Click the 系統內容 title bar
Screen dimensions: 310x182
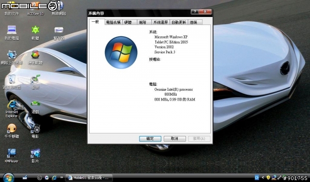[139, 13]
